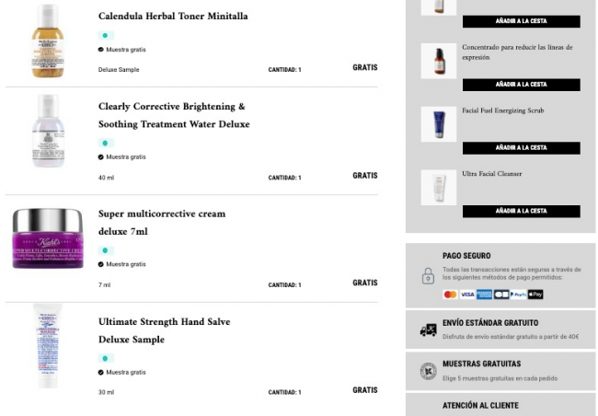
Task: Open the Calendula Herbal Toner Minitalla product link
Action: [x=173, y=17]
